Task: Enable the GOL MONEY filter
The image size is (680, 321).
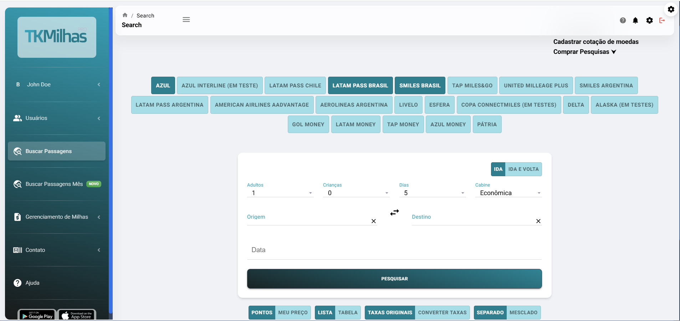Action: pyautogui.click(x=308, y=124)
